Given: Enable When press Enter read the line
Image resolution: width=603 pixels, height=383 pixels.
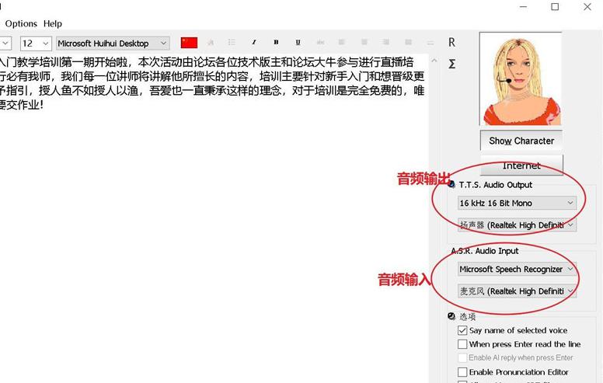Looking at the screenshot, I should [463, 344].
